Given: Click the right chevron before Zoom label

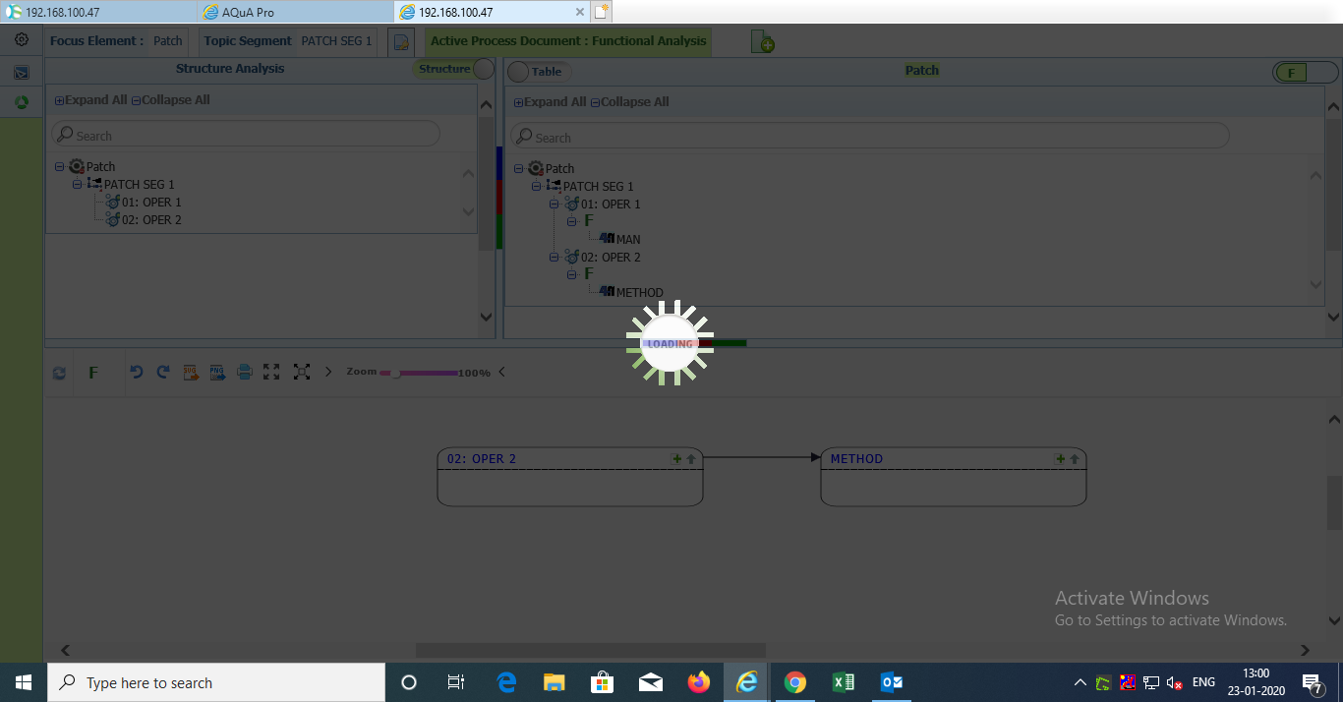Looking at the screenshot, I should [x=328, y=372].
